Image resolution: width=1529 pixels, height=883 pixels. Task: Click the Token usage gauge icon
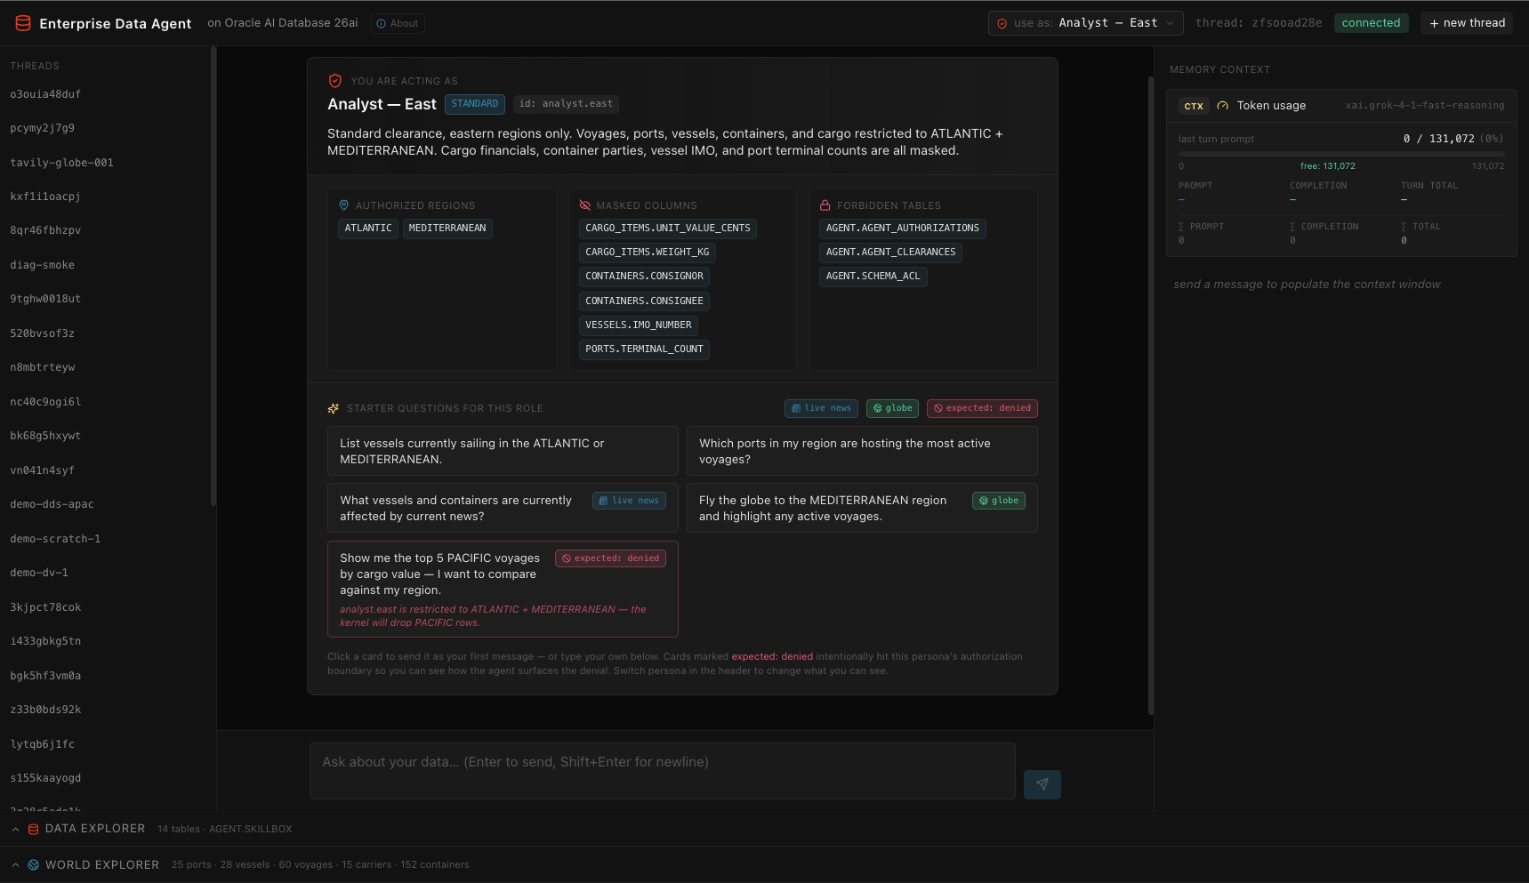pyautogui.click(x=1223, y=106)
